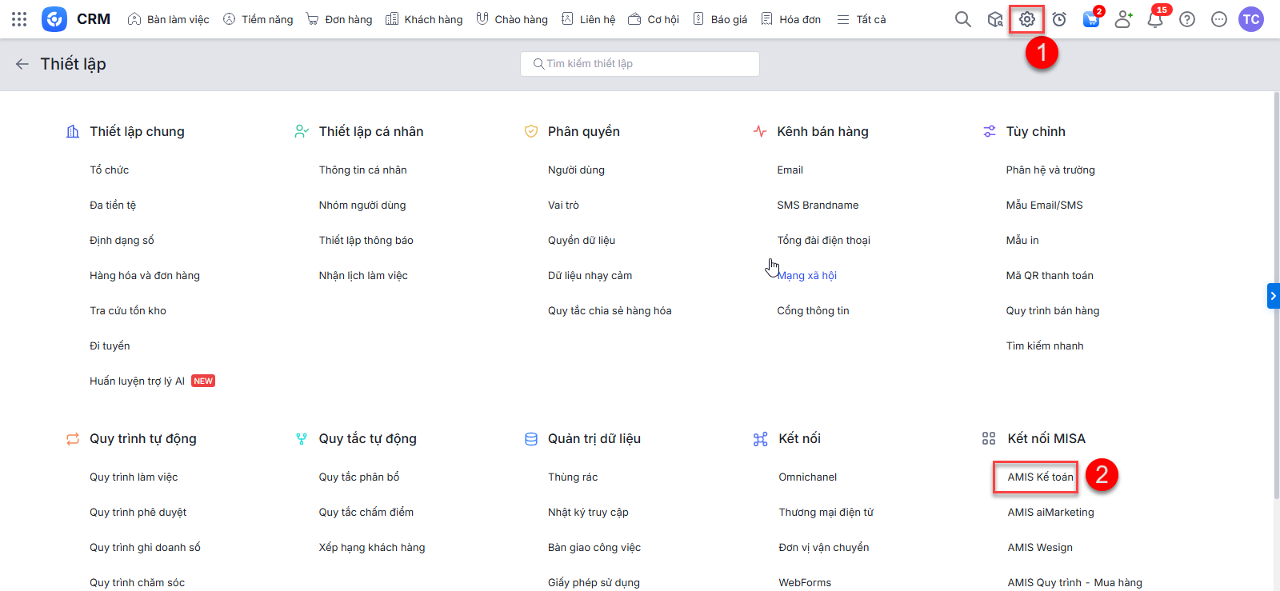Open the help question mark icon

click(1186, 19)
